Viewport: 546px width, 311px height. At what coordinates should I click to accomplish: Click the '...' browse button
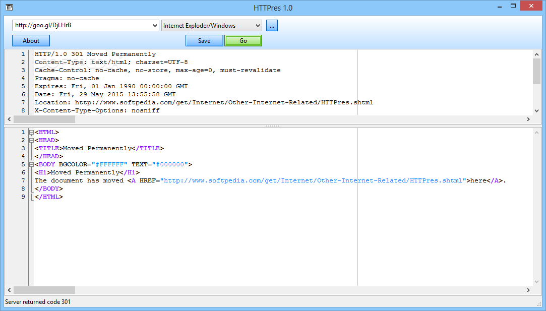[x=272, y=25]
